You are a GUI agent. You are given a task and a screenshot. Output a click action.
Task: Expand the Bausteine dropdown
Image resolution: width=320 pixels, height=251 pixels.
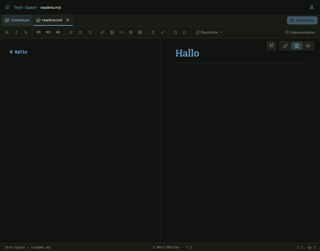point(209,32)
